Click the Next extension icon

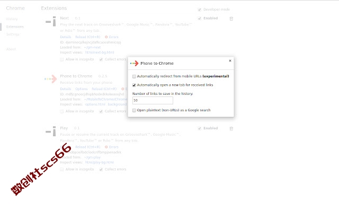[x=51, y=21]
